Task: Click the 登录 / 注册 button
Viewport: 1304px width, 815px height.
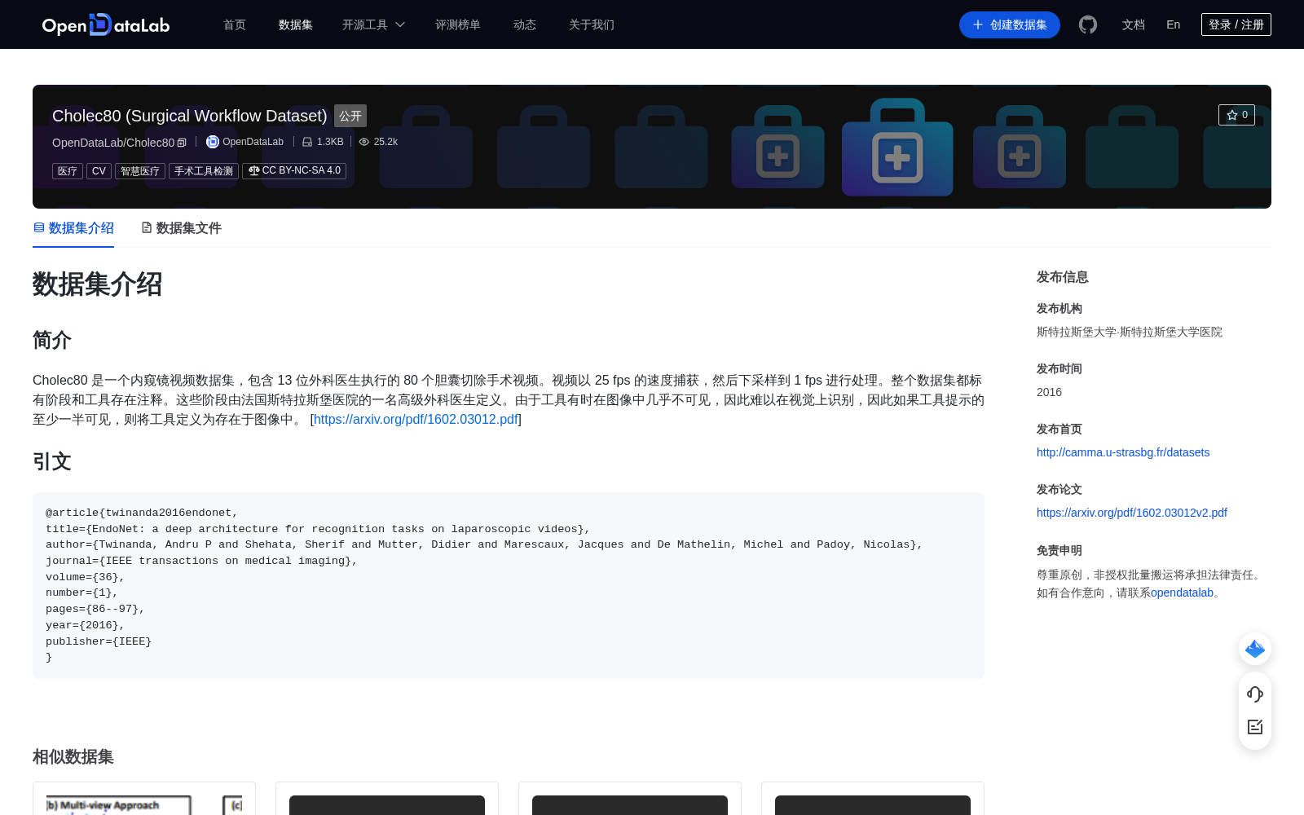Action: (1236, 24)
